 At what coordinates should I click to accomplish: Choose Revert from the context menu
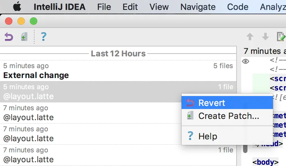(x=211, y=103)
